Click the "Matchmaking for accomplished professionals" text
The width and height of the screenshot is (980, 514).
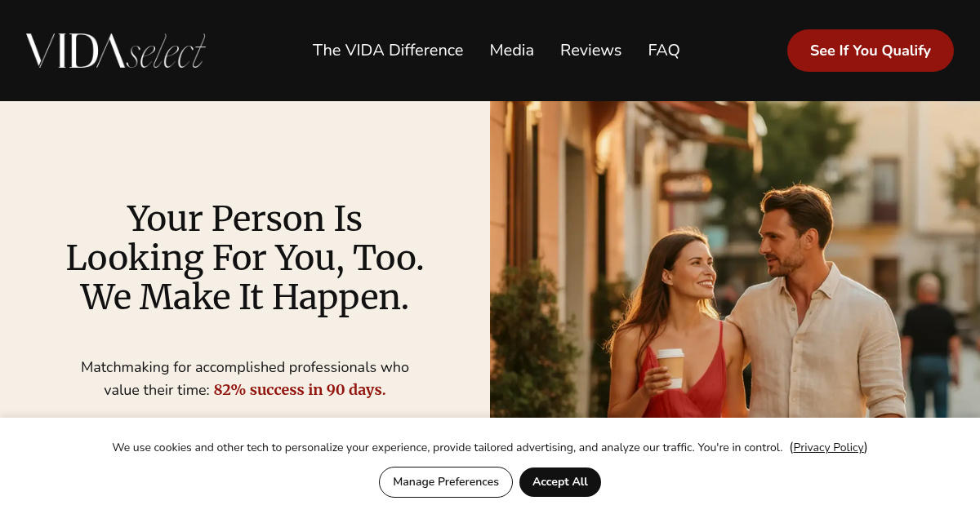click(245, 367)
